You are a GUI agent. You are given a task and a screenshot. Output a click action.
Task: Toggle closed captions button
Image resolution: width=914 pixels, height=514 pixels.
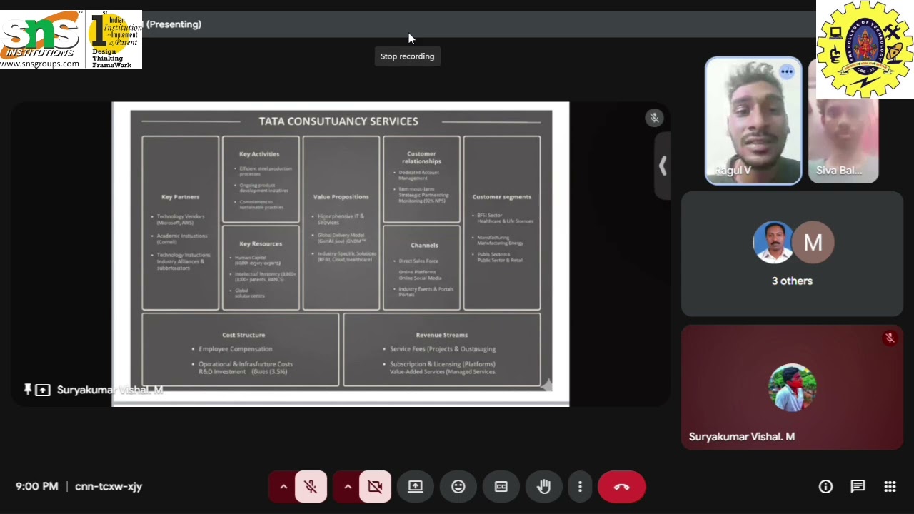click(501, 487)
